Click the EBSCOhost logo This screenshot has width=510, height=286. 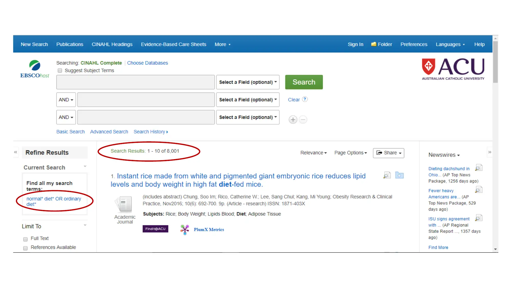[35, 69]
